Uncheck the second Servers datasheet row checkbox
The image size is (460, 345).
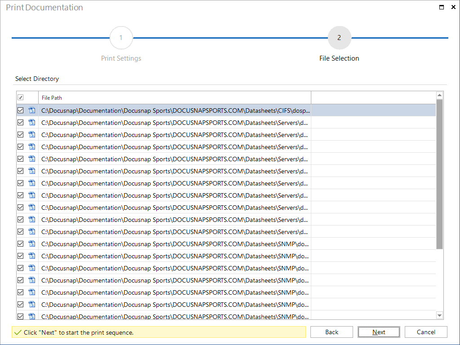tap(21, 135)
